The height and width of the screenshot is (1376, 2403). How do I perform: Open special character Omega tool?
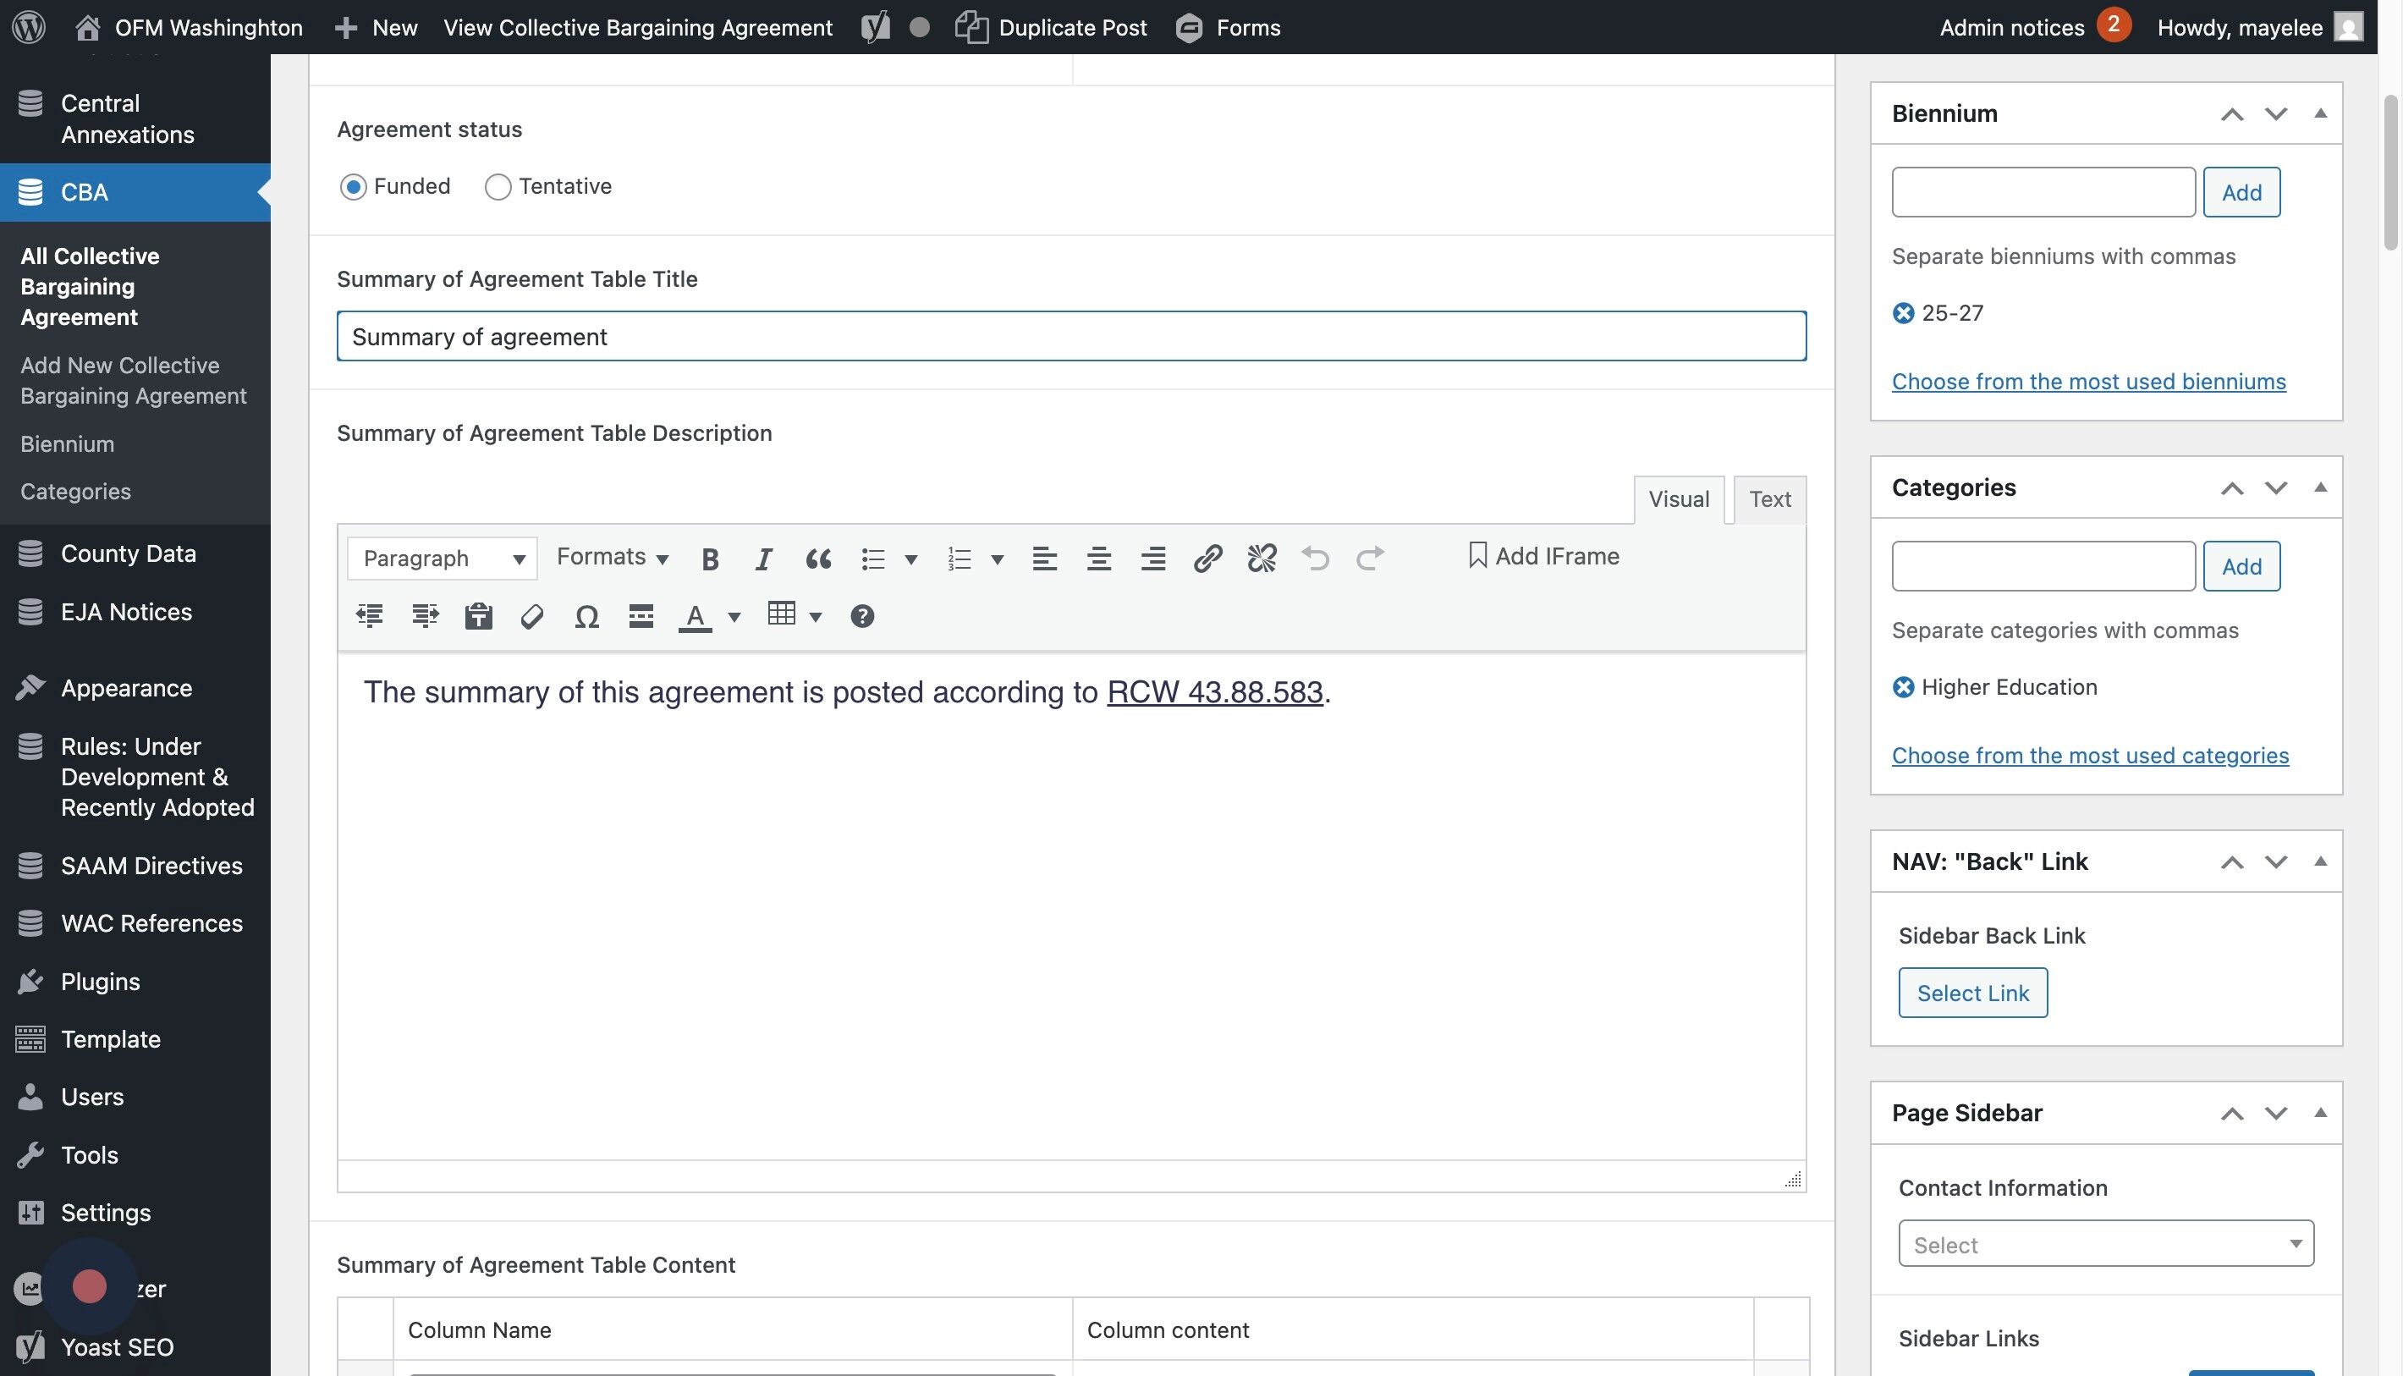(586, 617)
